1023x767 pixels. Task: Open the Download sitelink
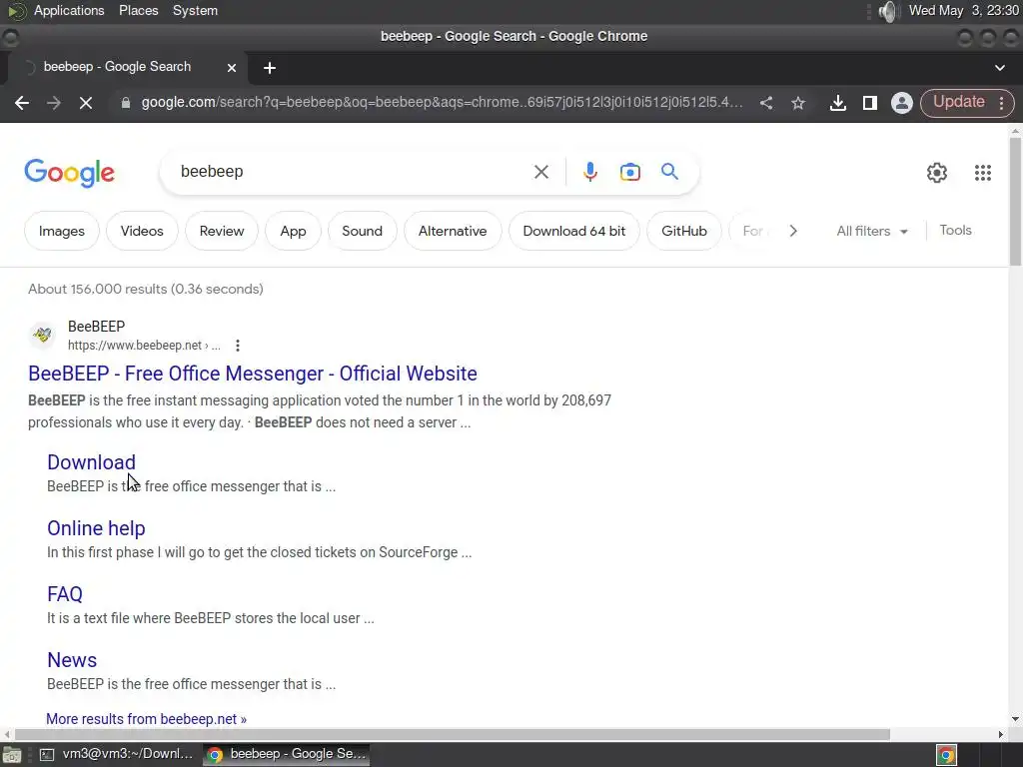(x=91, y=462)
